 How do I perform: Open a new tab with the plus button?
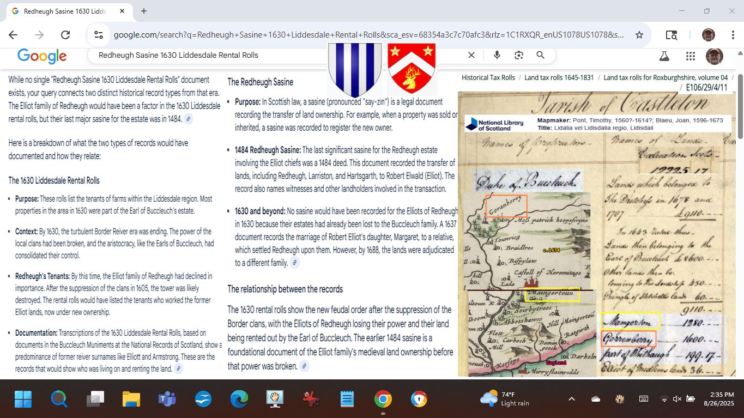point(144,11)
